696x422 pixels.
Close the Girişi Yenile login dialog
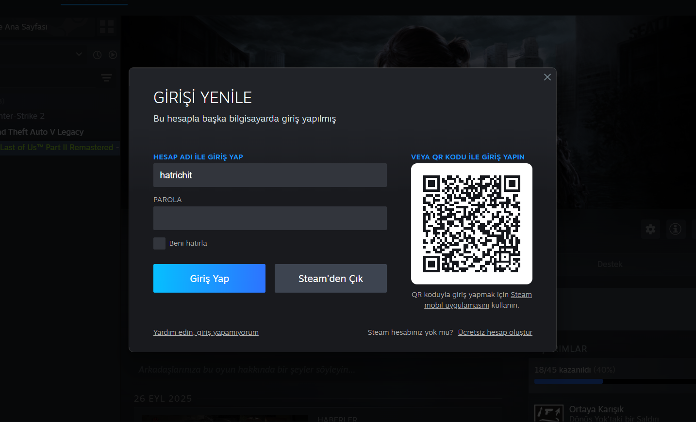point(547,77)
